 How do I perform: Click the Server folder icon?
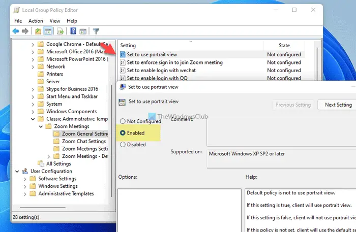[41, 81]
